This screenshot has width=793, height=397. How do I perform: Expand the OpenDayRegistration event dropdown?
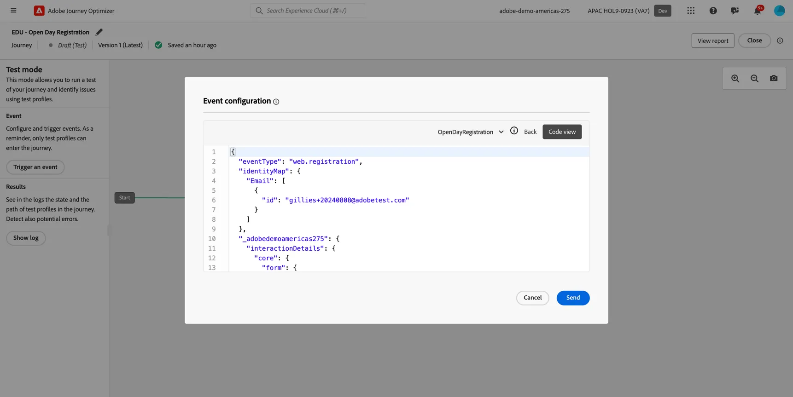471,132
